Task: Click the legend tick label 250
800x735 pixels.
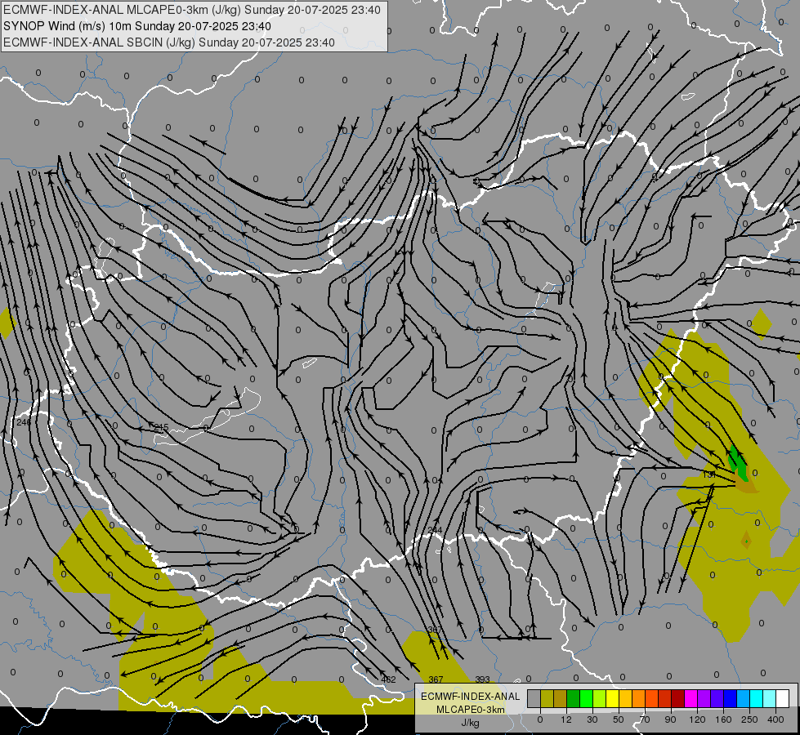Action: (749, 719)
